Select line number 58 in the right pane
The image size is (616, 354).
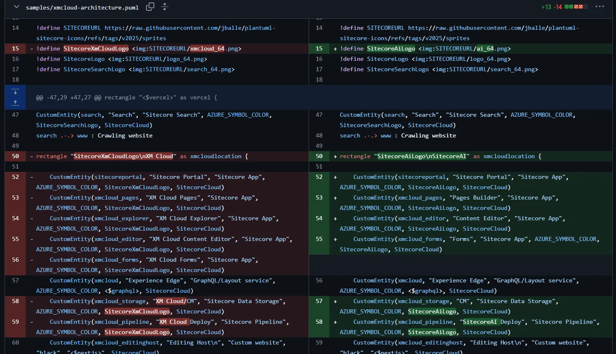click(x=319, y=322)
